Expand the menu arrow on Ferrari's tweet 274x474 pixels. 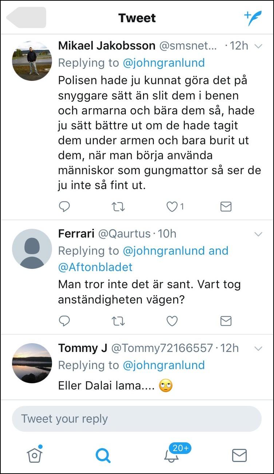point(258,234)
